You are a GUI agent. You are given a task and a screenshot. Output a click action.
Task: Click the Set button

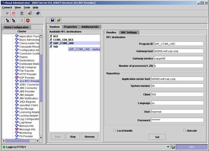pos(157,137)
